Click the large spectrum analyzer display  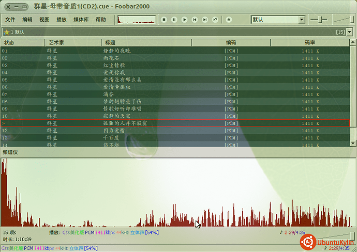pyautogui.click(x=178, y=193)
